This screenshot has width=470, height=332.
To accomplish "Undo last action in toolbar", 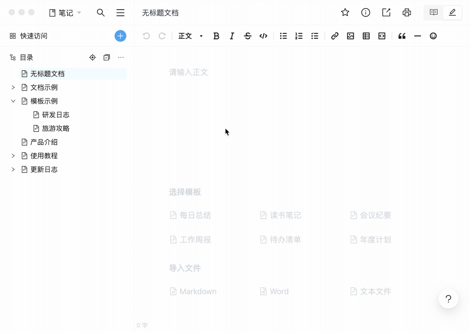I will (146, 36).
